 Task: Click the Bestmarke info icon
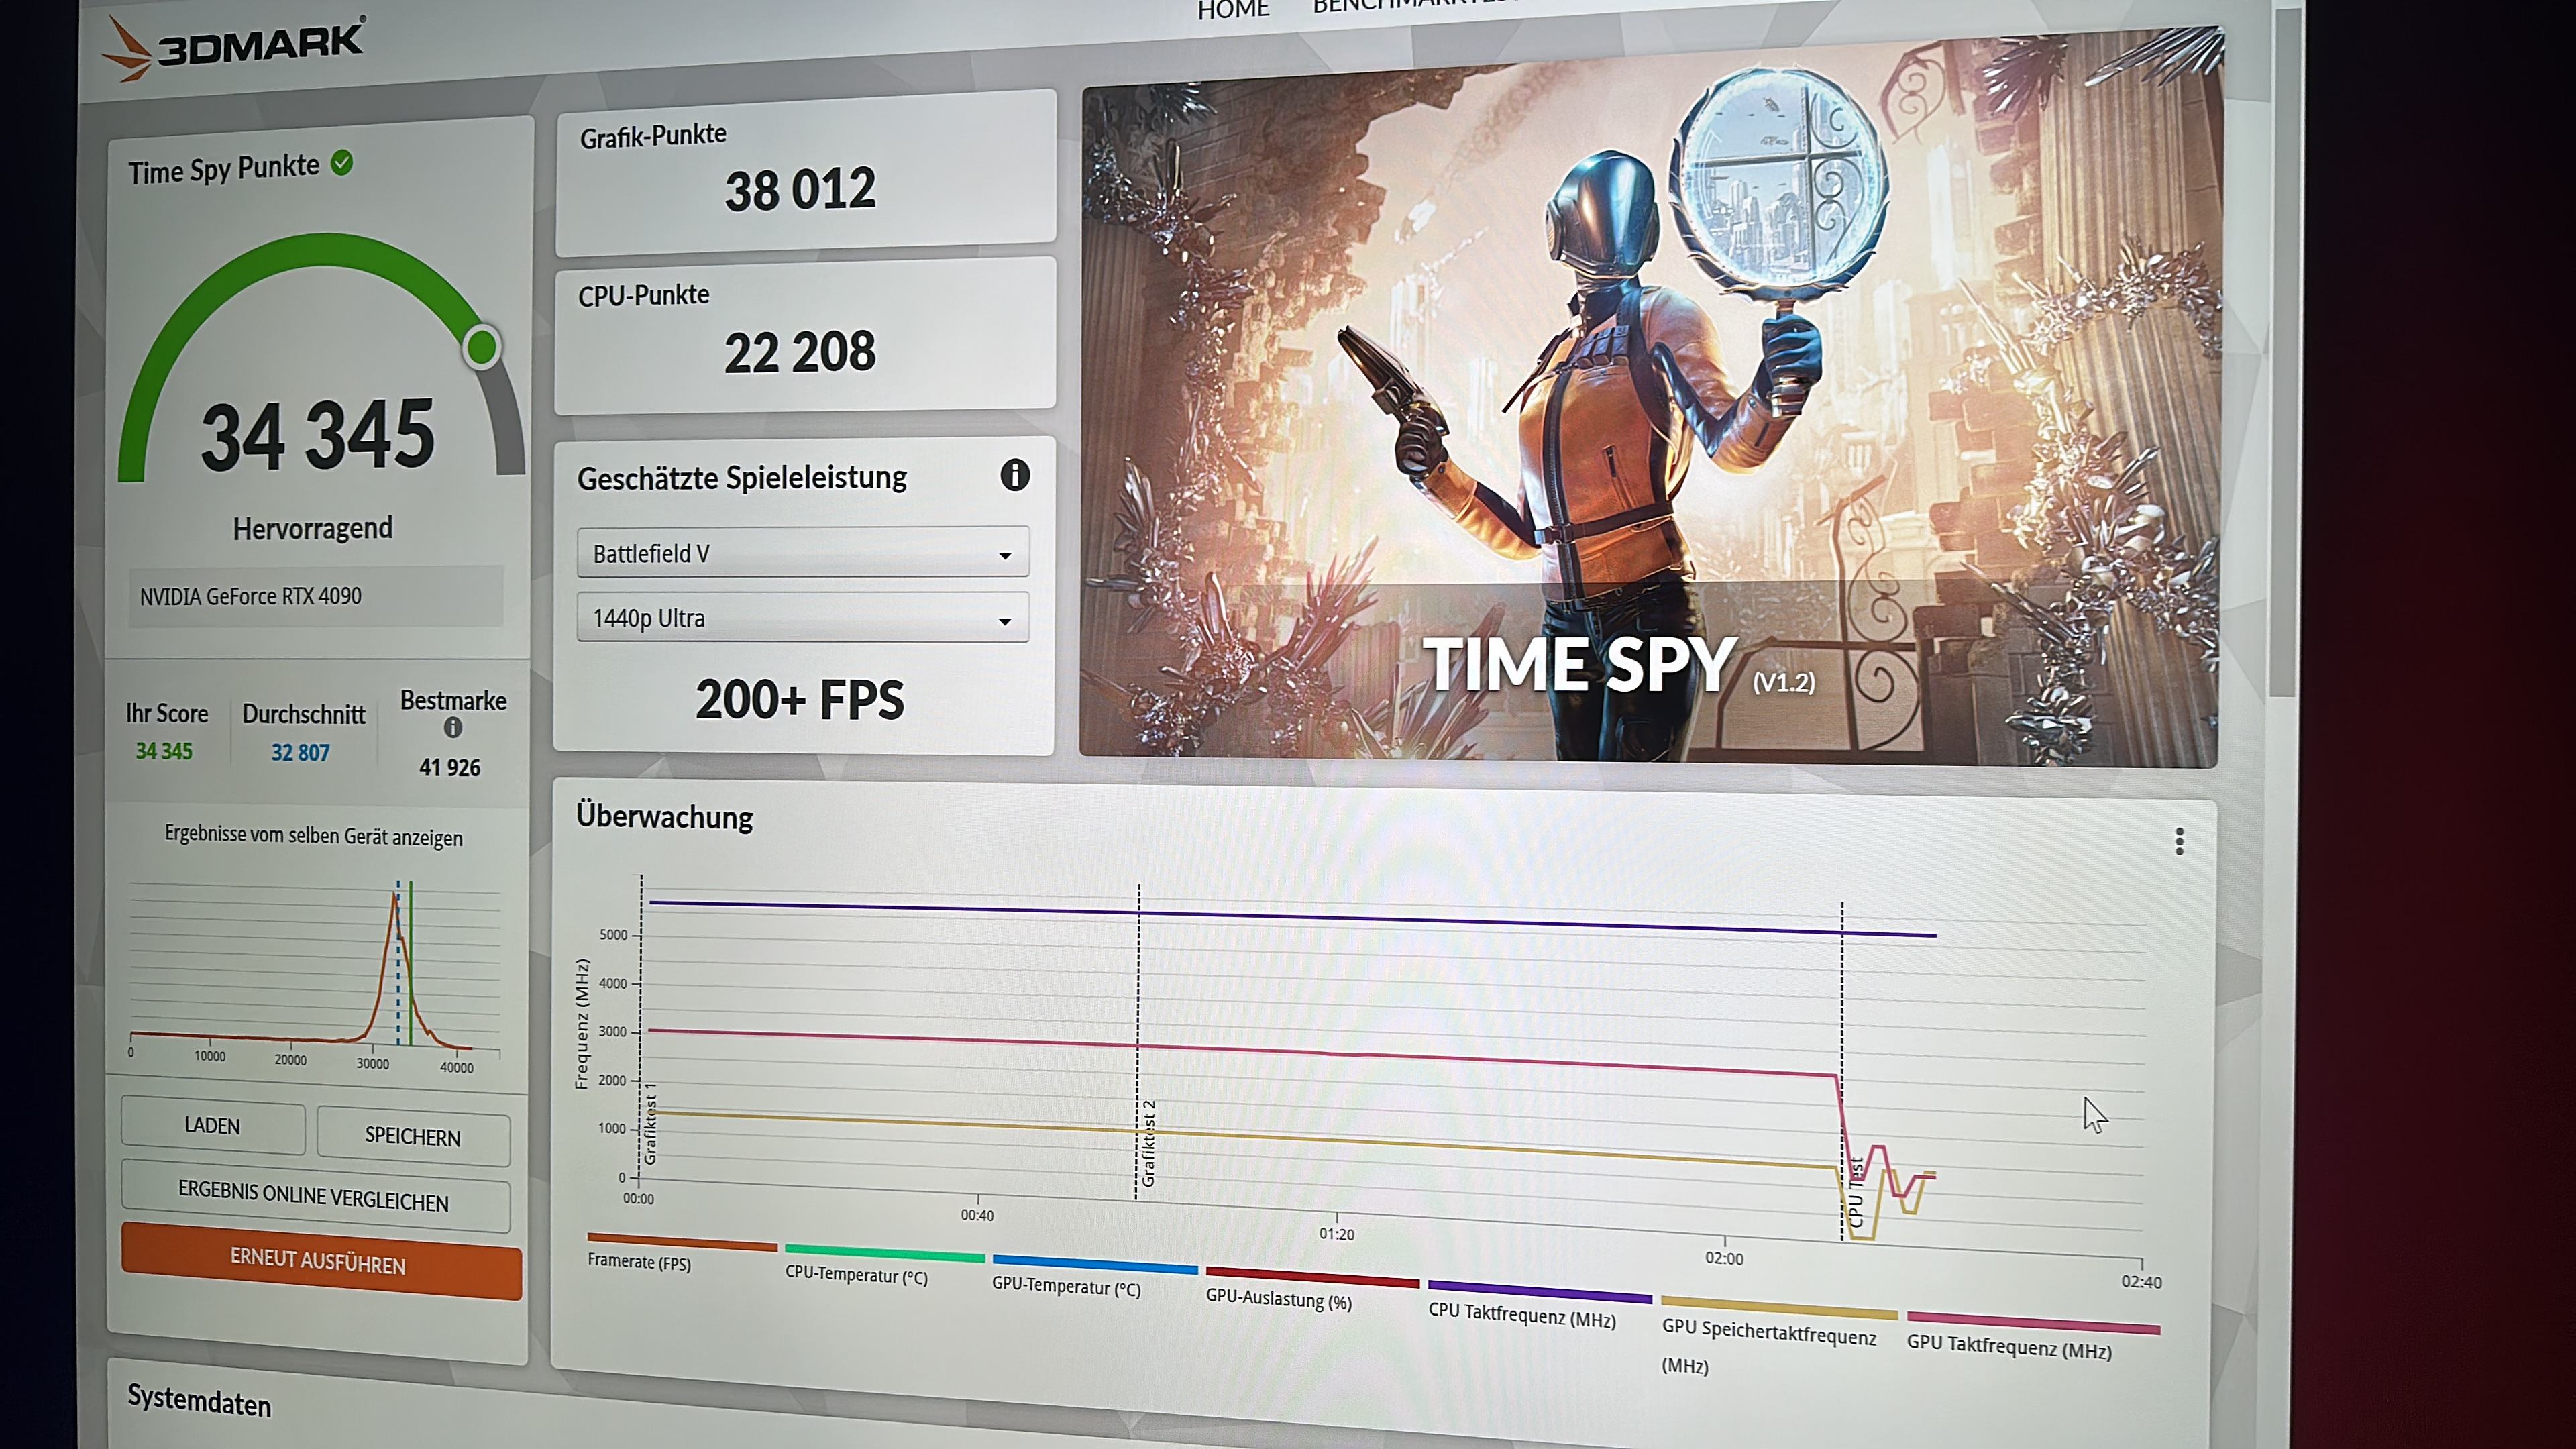[452, 728]
